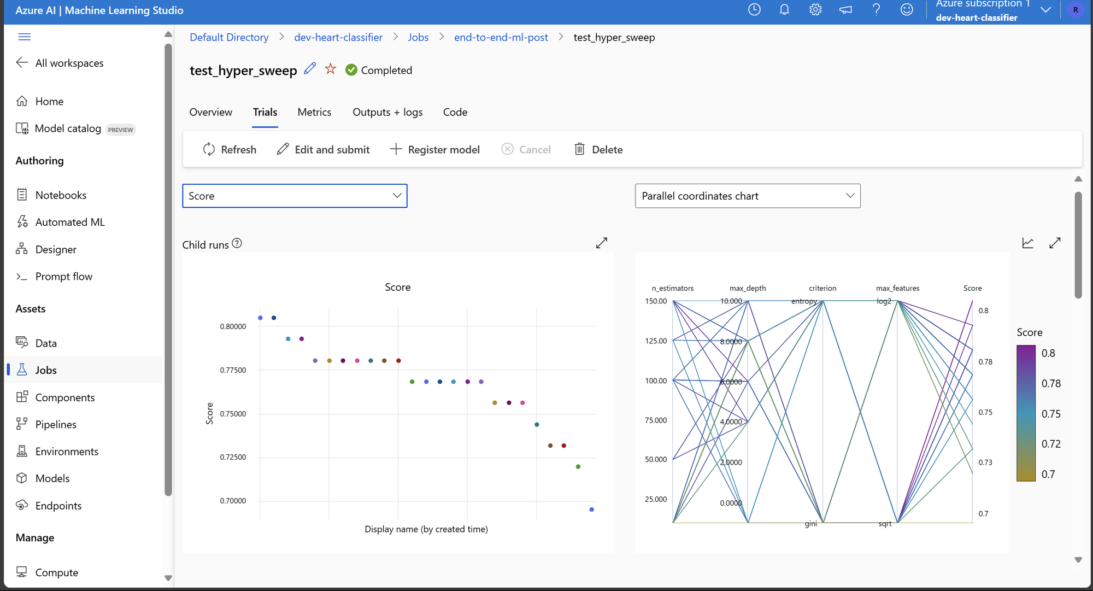Expand the Child runs chart fullscreen
The image size is (1093, 591).
pyautogui.click(x=601, y=243)
